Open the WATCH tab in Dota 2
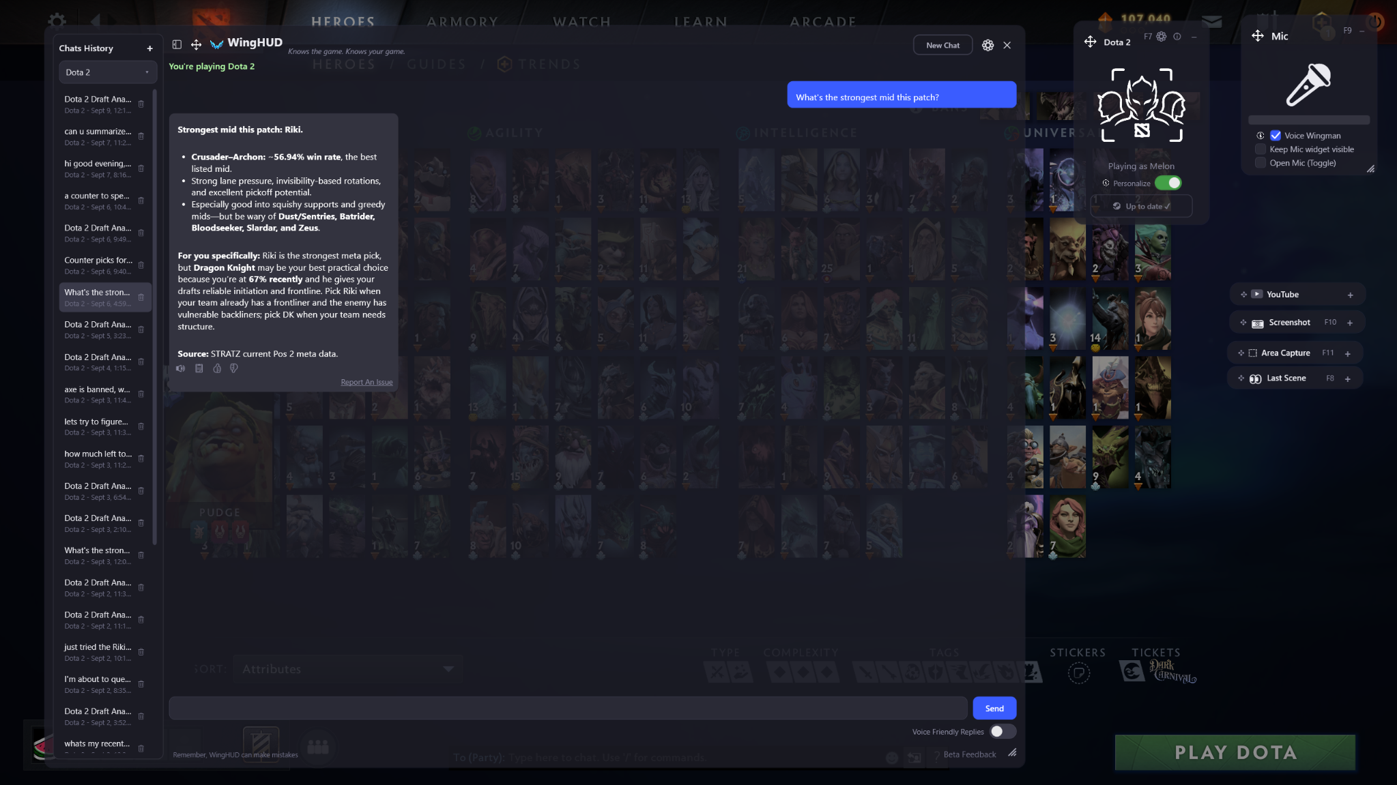Image resolution: width=1397 pixels, height=785 pixels. [x=582, y=21]
